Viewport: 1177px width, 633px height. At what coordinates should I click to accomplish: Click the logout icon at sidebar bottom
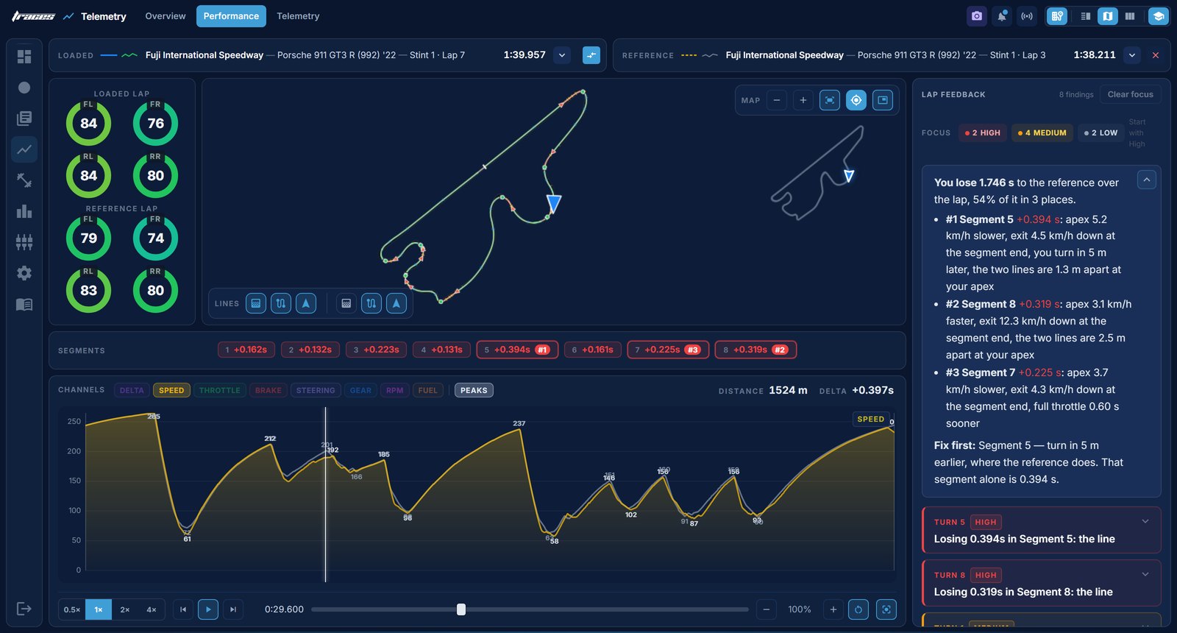click(24, 609)
